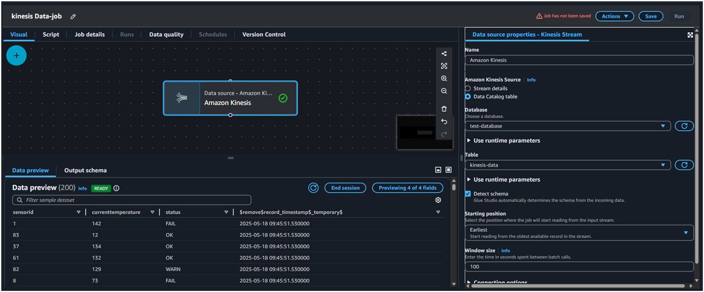Open the Database dropdown showing test-database
Image resolution: width=704 pixels, height=292 pixels.
coord(568,126)
